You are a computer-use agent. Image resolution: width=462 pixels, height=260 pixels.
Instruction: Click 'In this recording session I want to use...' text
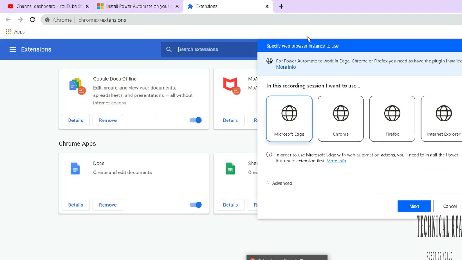click(313, 86)
